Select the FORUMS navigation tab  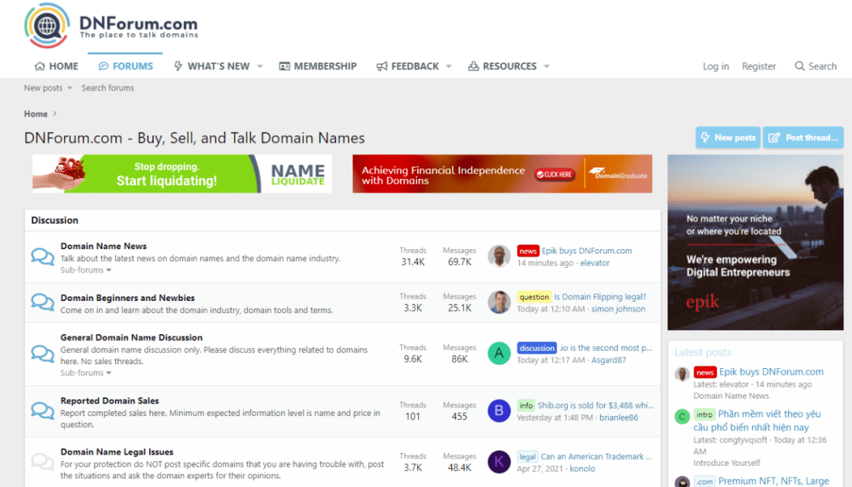125,66
